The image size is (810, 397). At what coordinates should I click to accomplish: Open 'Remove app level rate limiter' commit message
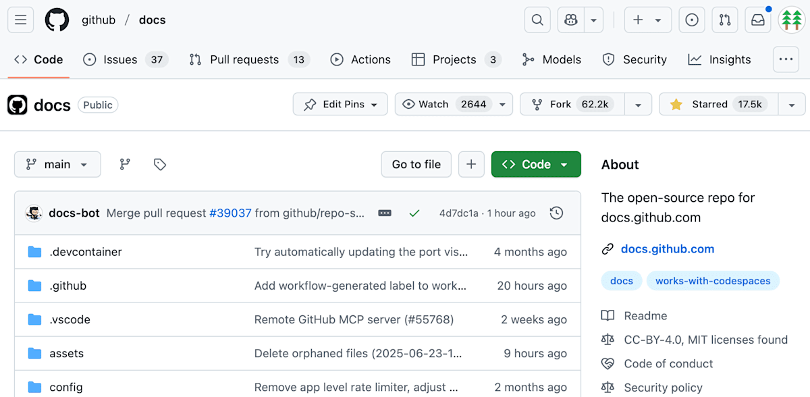click(x=357, y=387)
